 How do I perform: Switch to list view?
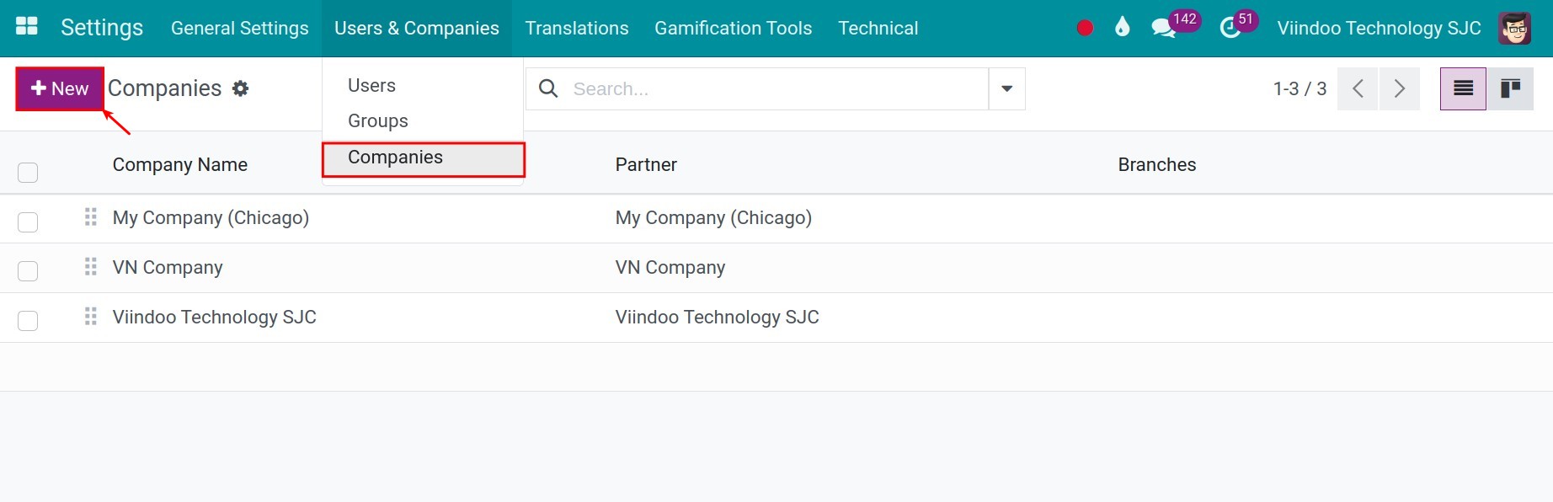click(1463, 88)
